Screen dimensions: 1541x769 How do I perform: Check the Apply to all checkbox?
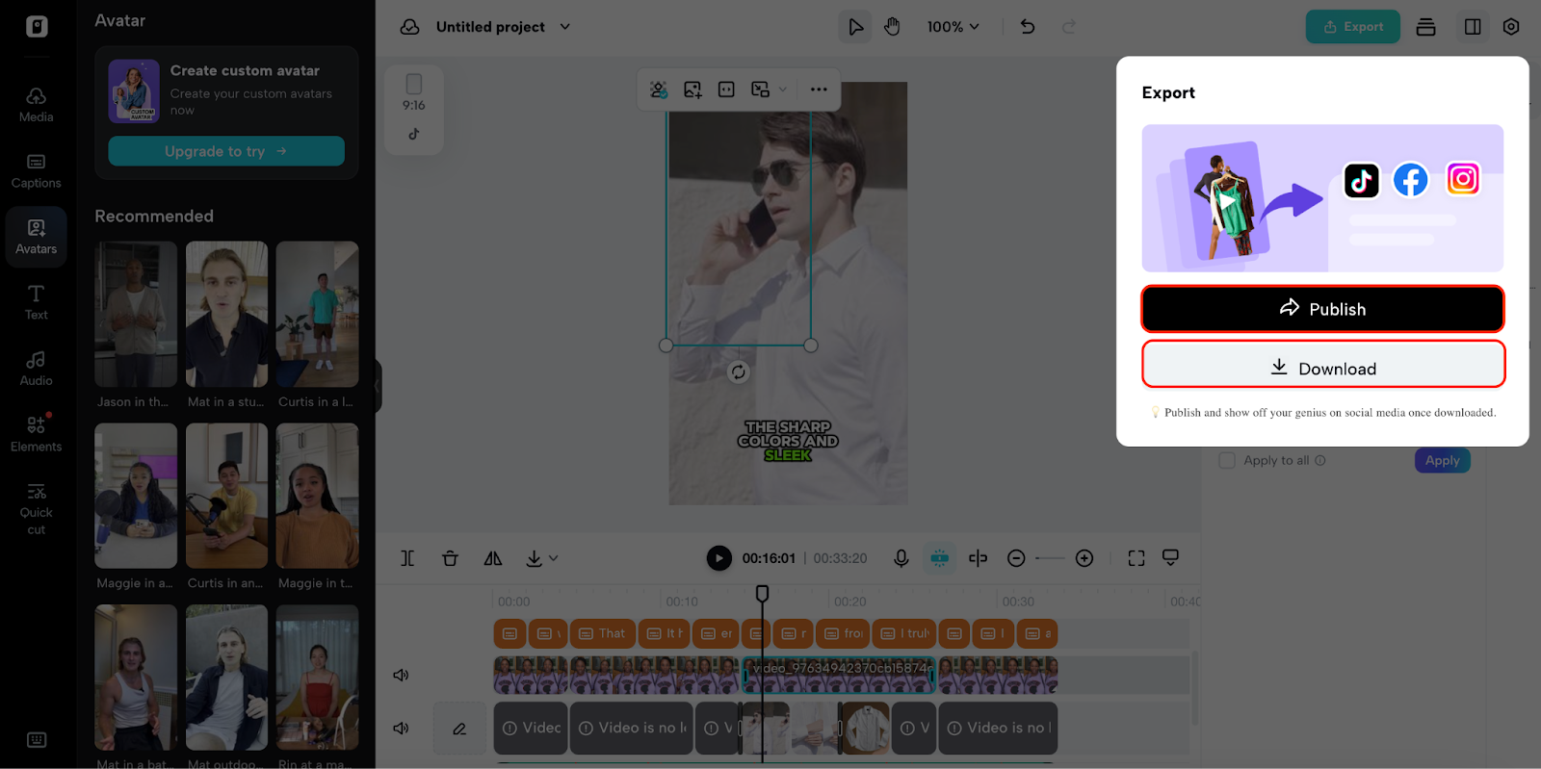coord(1227,460)
